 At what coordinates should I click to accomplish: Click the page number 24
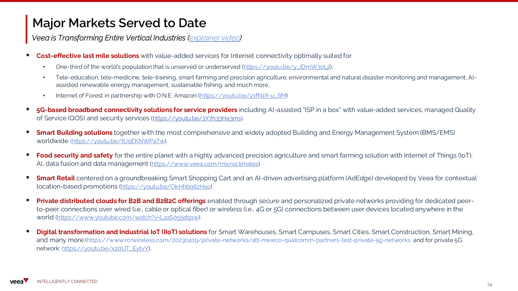coord(490,285)
